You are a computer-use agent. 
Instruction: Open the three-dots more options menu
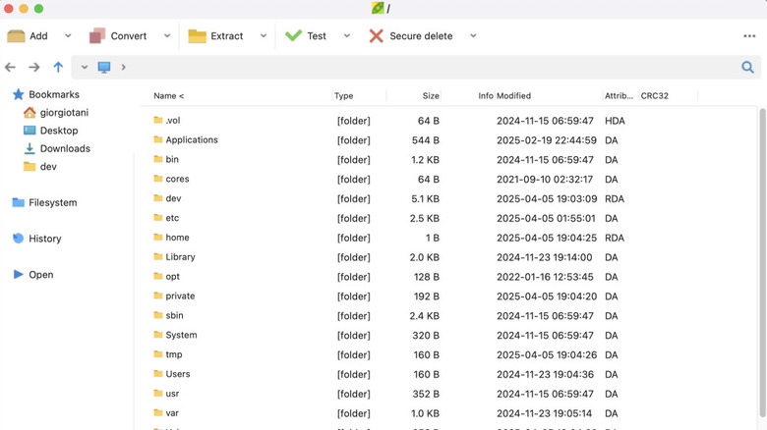pyautogui.click(x=749, y=36)
